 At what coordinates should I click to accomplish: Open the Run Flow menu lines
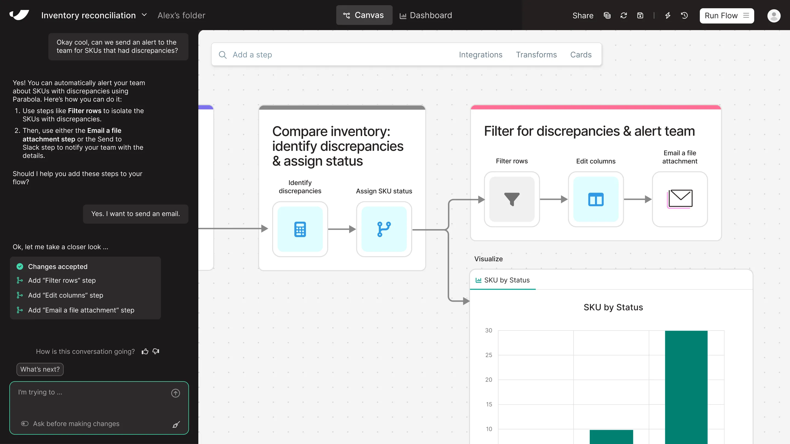click(746, 15)
